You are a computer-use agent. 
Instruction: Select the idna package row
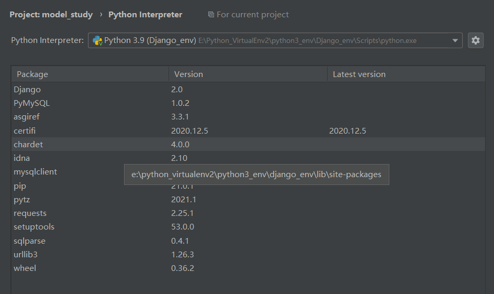pos(248,158)
